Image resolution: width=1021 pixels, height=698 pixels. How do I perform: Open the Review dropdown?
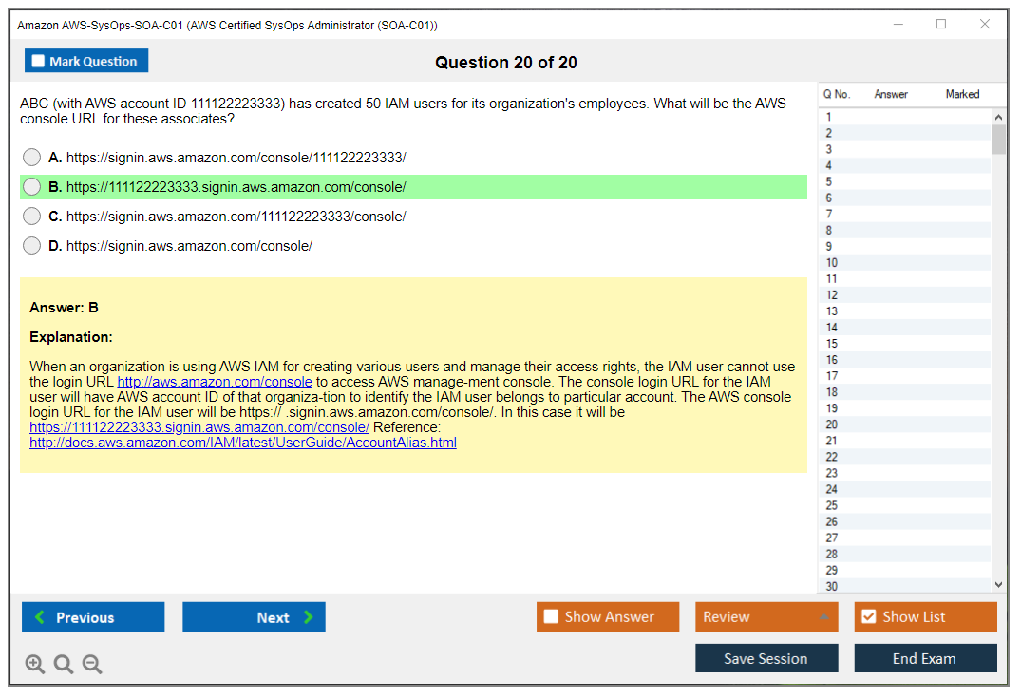click(x=766, y=617)
